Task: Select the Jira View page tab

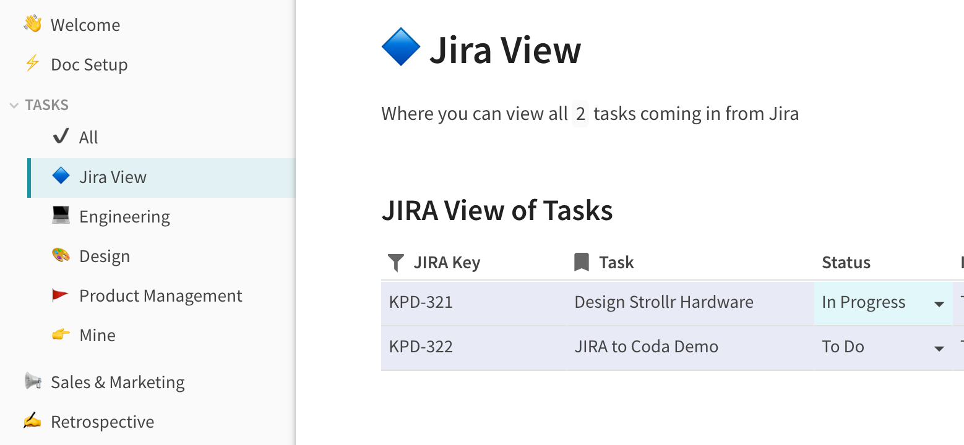Action: pyautogui.click(x=113, y=176)
